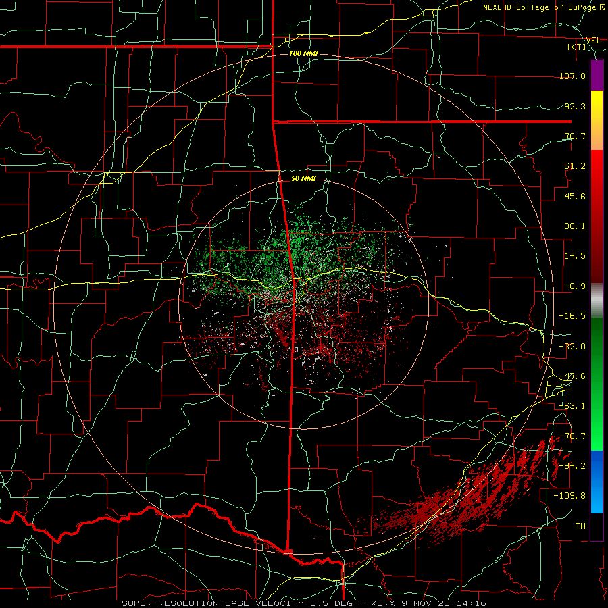Pick the dark TH segment at the color bar bottom
Viewport: 608px width, 608px height.
tap(597, 526)
